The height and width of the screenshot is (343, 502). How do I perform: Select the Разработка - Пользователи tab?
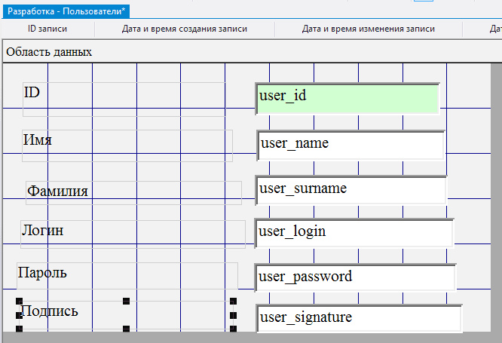tap(66, 11)
